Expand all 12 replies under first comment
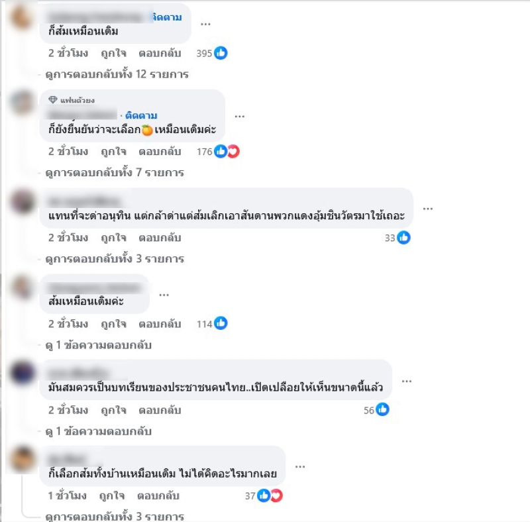 click(117, 74)
